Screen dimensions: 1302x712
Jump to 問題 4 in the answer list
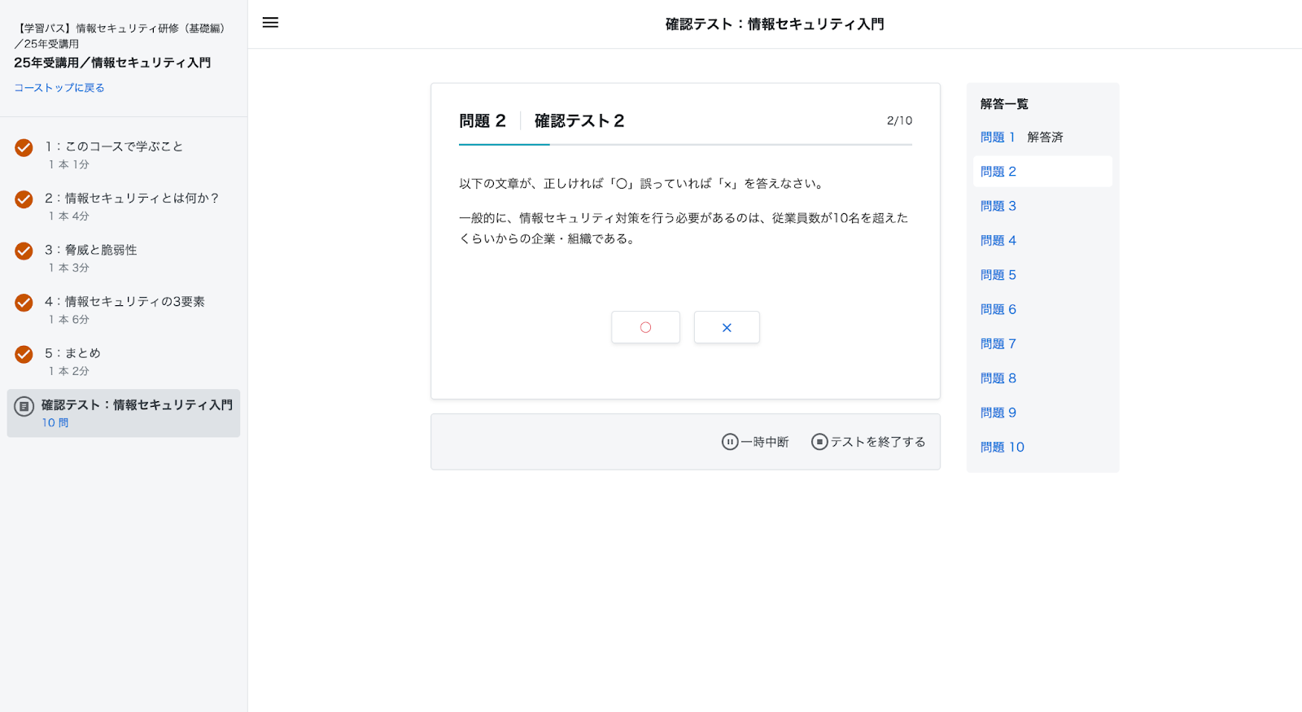pyautogui.click(x=998, y=241)
